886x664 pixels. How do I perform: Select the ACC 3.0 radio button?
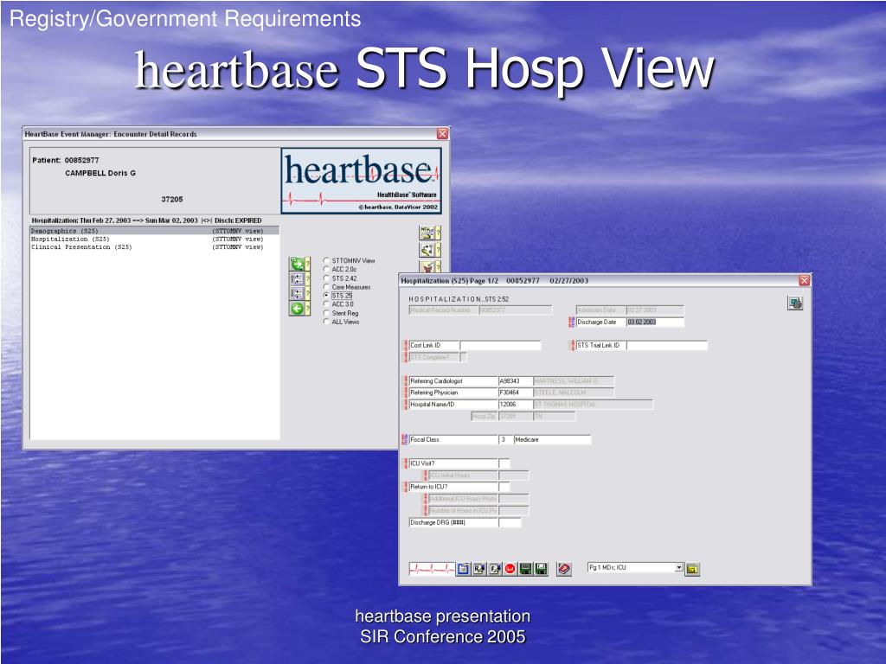tap(326, 303)
